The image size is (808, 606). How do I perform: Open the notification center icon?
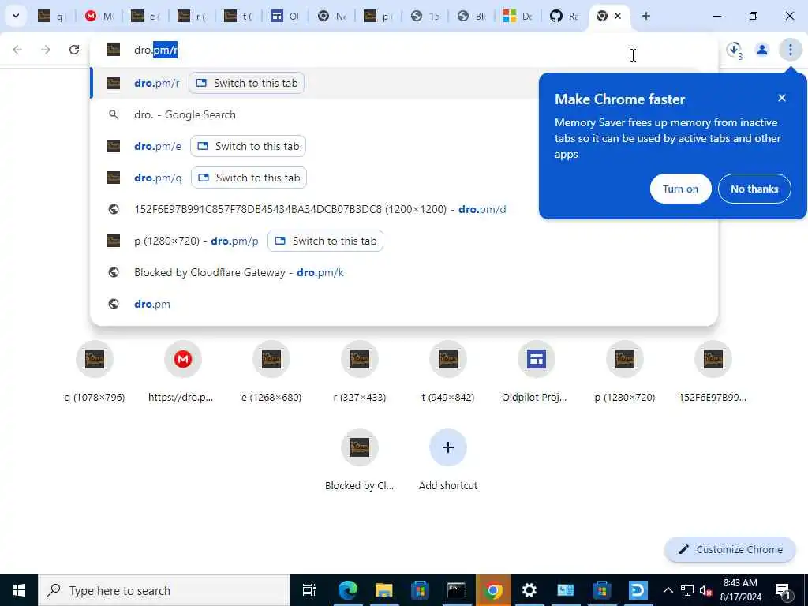(x=783, y=590)
